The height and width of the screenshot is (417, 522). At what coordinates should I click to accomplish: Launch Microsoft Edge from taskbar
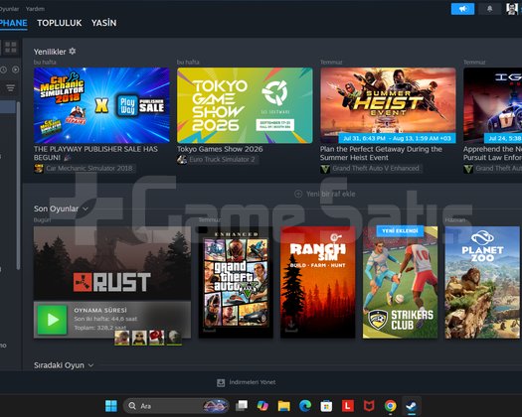tap(305, 406)
